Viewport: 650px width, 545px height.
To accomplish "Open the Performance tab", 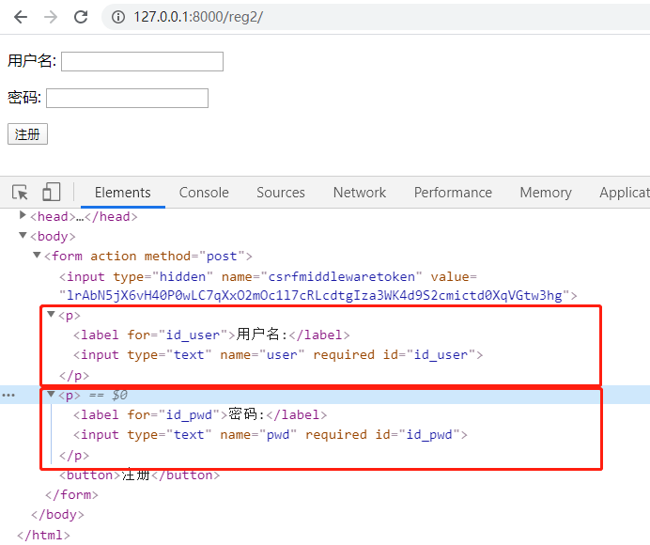I will (x=453, y=193).
